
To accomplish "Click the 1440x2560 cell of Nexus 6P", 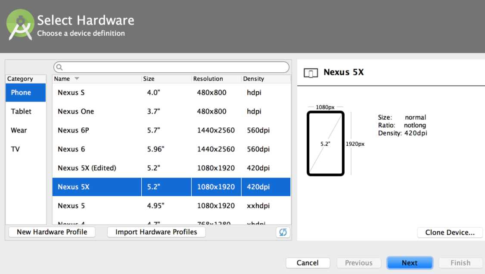I will (x=216, y=130).
